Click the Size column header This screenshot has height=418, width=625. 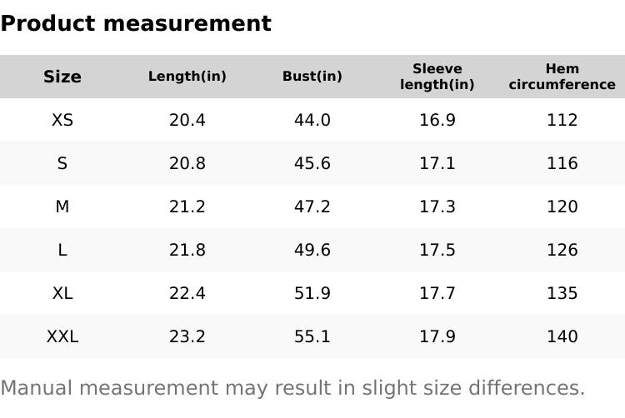(62, 77)
